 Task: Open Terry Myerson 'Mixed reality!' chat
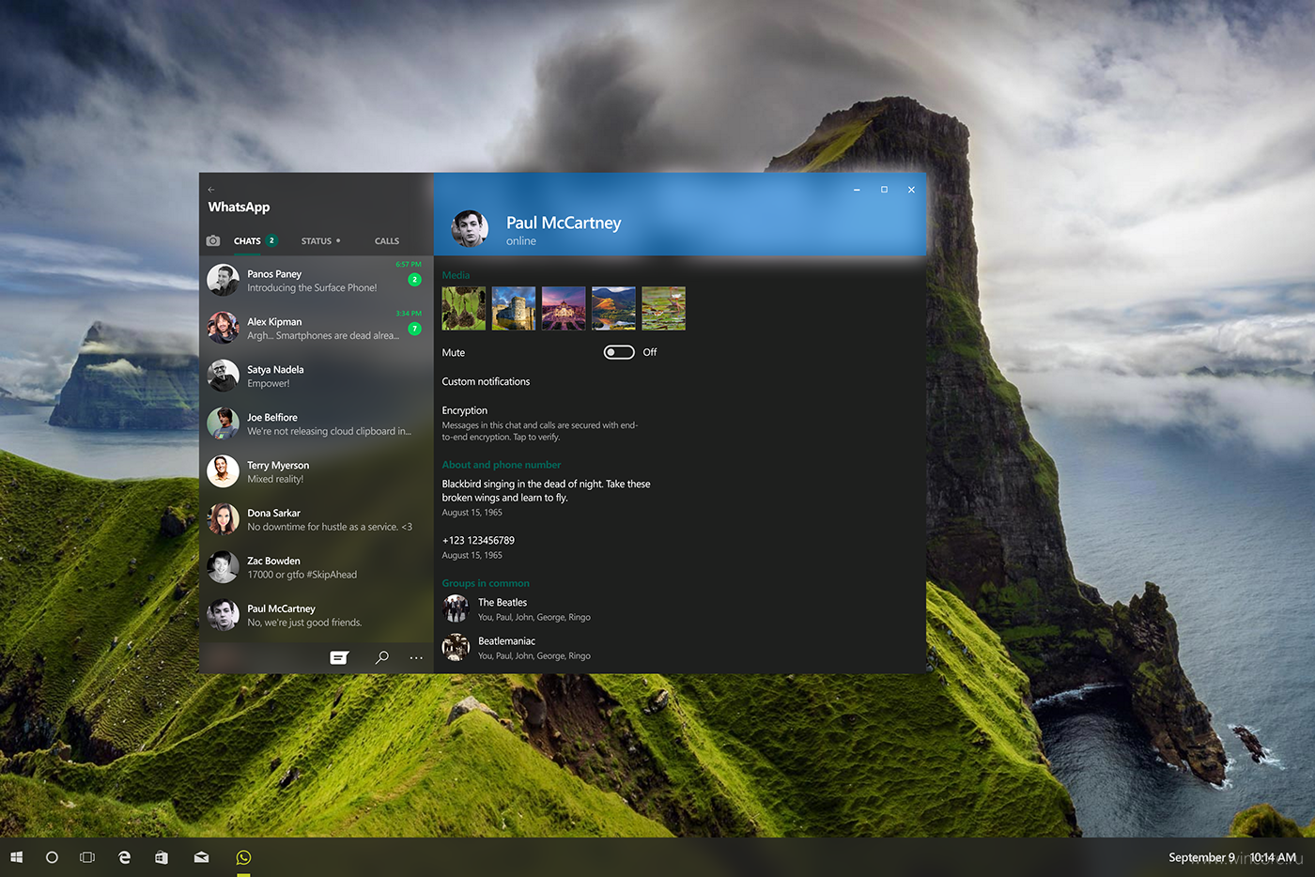point(316,471)
